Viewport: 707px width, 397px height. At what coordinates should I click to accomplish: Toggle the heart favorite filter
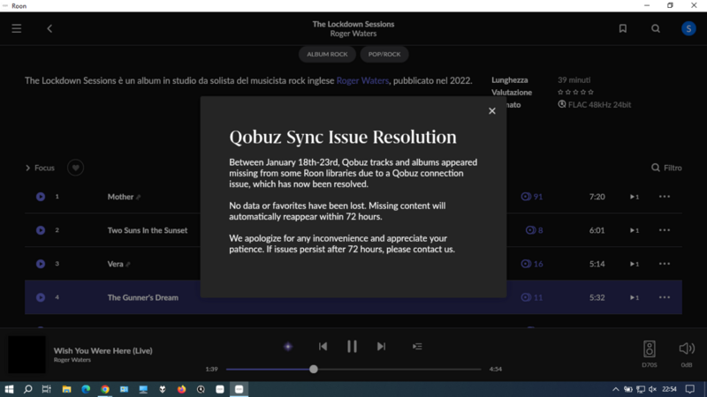pos(76,168)
